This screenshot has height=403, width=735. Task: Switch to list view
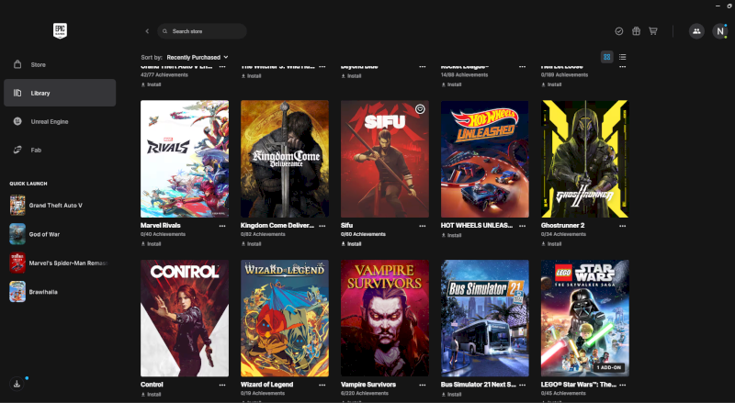coord(623,57)
